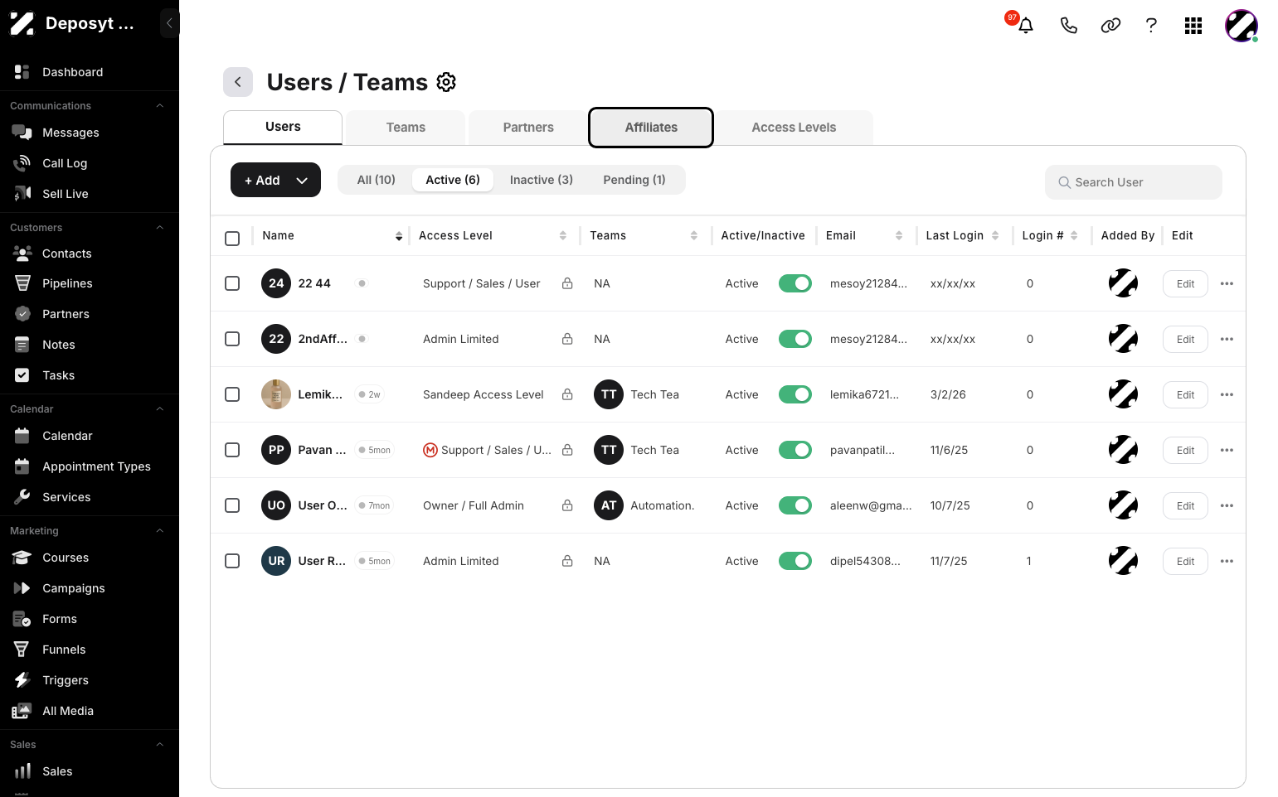Click Edit for User O row
Viewport: 1278px width, 797px height.
[1185, 505]
